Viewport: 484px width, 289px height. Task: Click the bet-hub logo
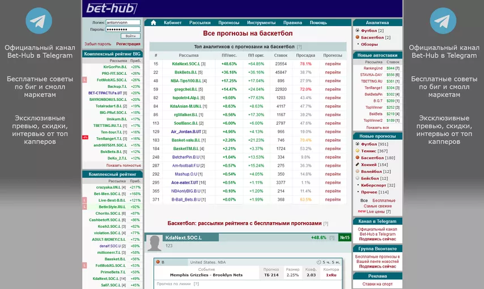[112, 8]
